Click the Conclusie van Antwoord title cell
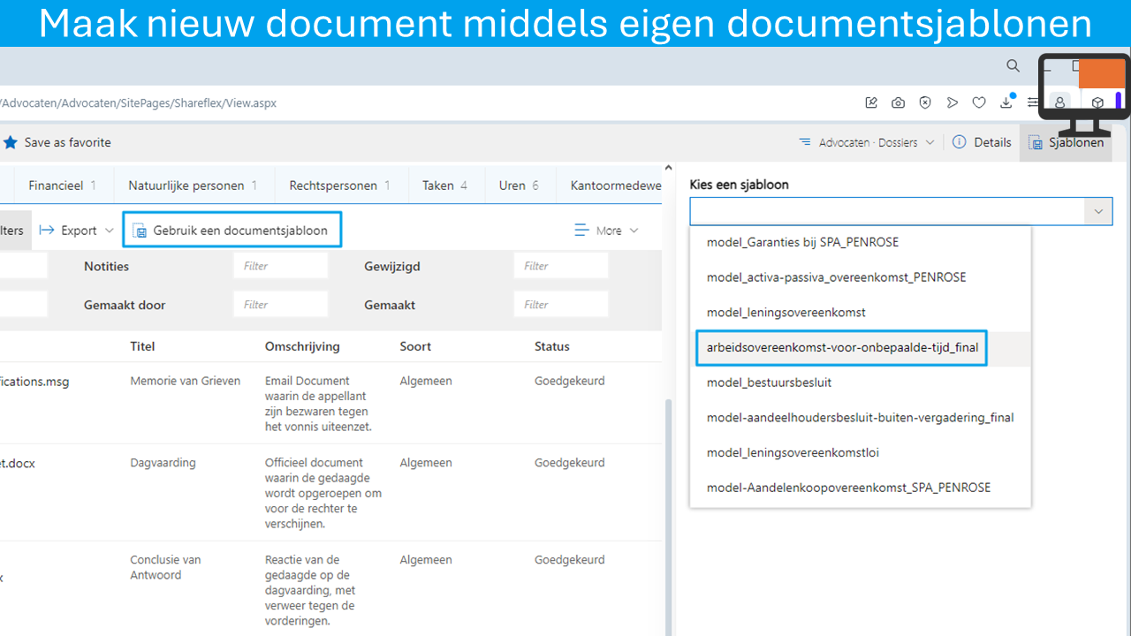The width and height of the screenshot is (1131, 636). (165, 567)
